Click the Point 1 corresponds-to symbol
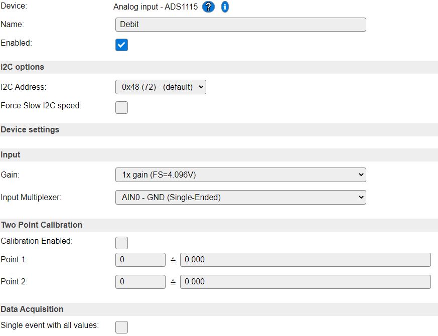The width and height of the screenshot is (438, 336). pyautogui.click(x=173, y=260)
